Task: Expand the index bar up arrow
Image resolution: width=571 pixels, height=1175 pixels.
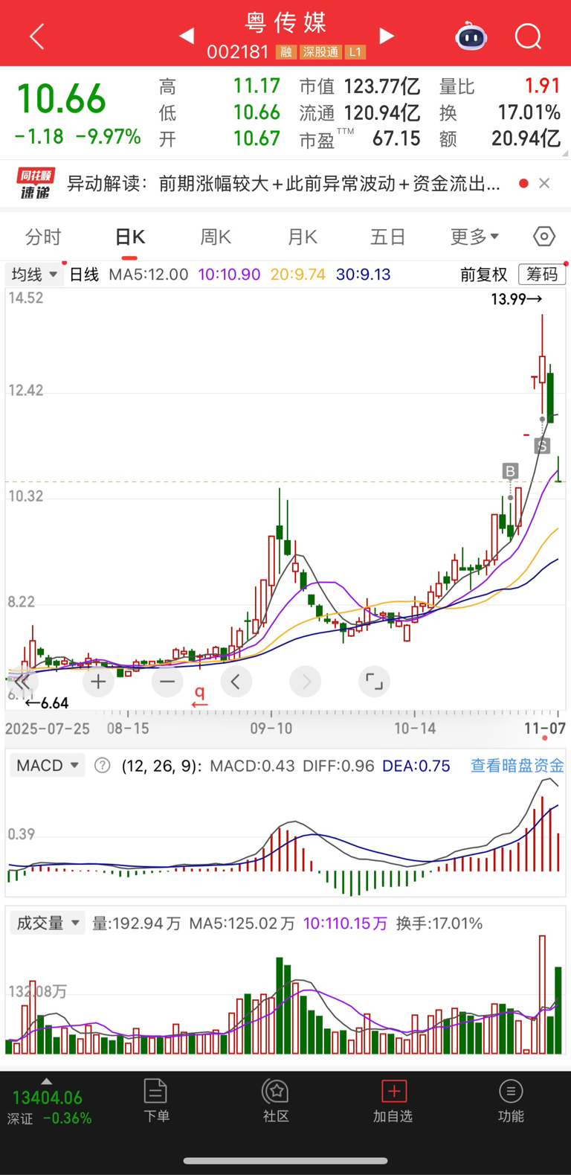Action: click(x=46, y=1081)
